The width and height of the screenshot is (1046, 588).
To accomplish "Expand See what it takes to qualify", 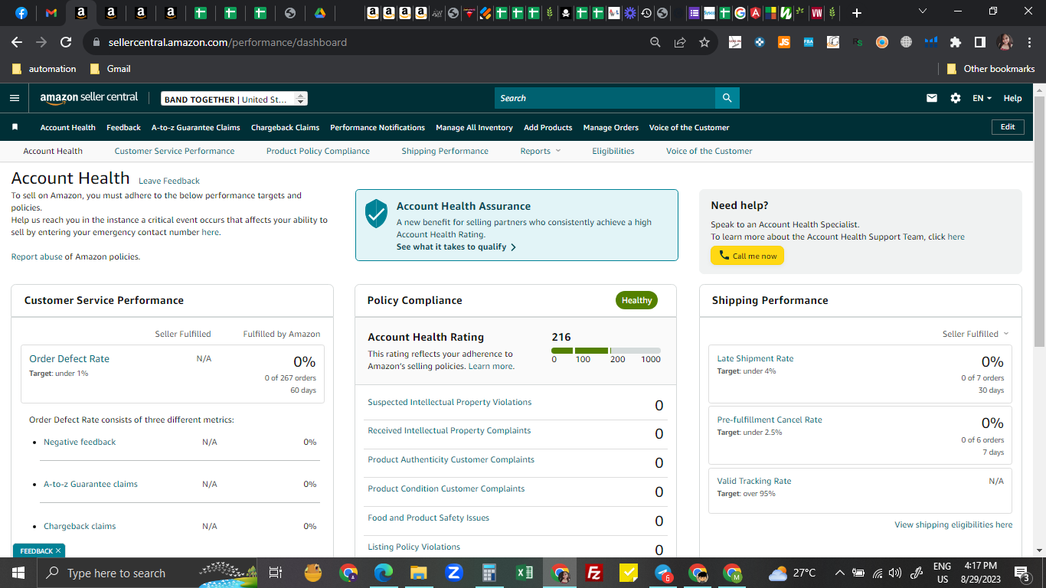I will point(456,247).
